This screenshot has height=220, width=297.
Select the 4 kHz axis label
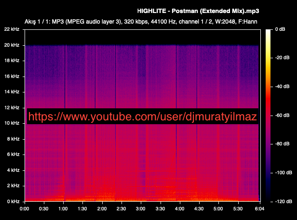[x=13, y=170]
